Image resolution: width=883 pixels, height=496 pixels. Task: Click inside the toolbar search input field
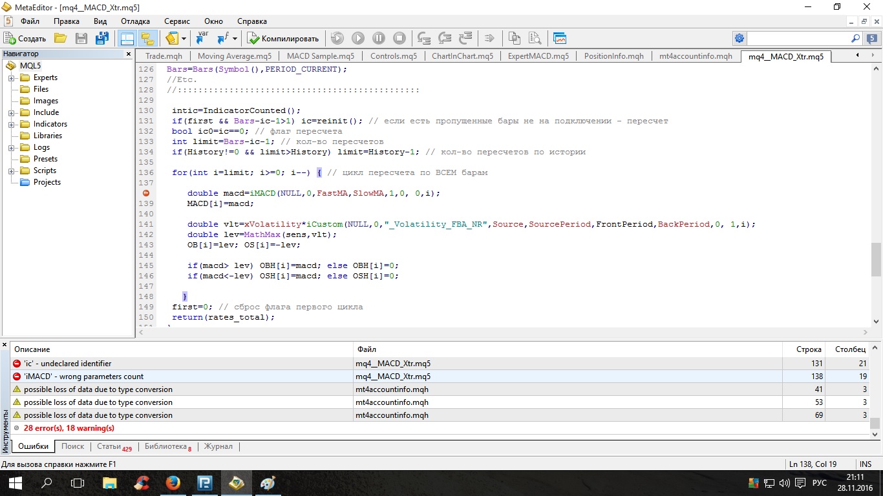798,38
